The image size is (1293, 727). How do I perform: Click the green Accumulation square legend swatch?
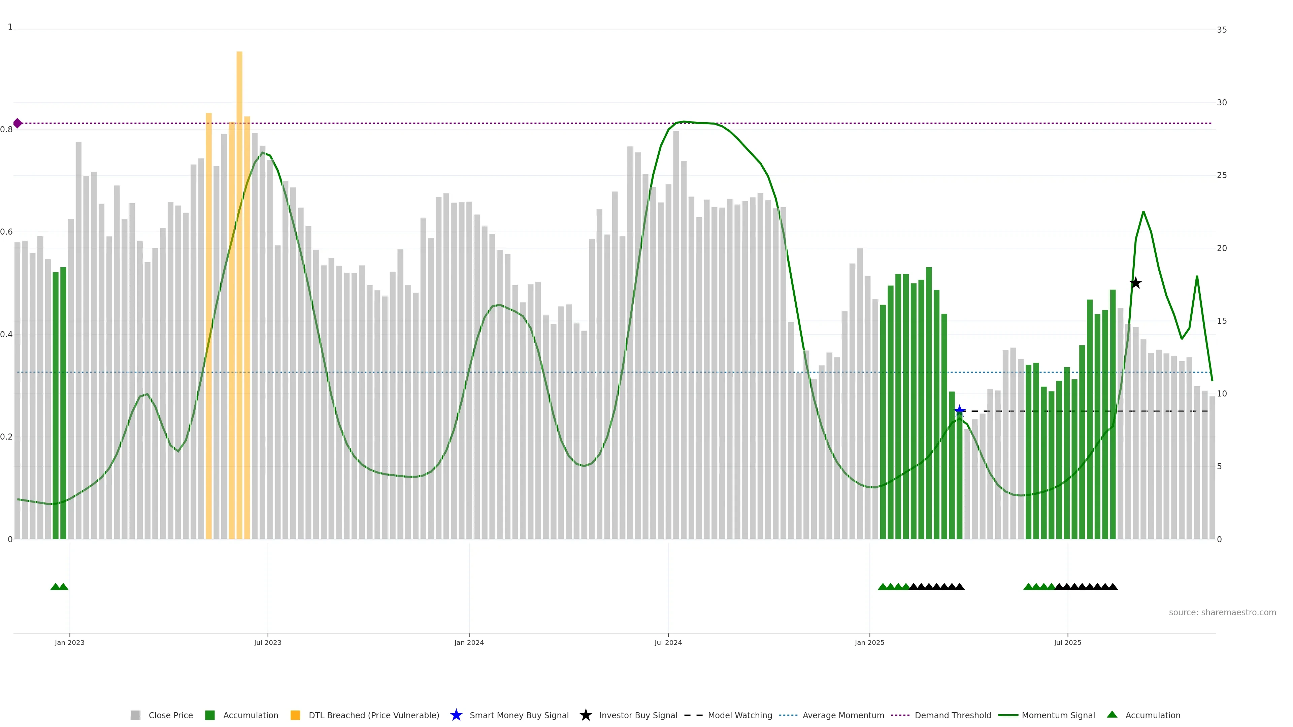(x=210, y=715)
